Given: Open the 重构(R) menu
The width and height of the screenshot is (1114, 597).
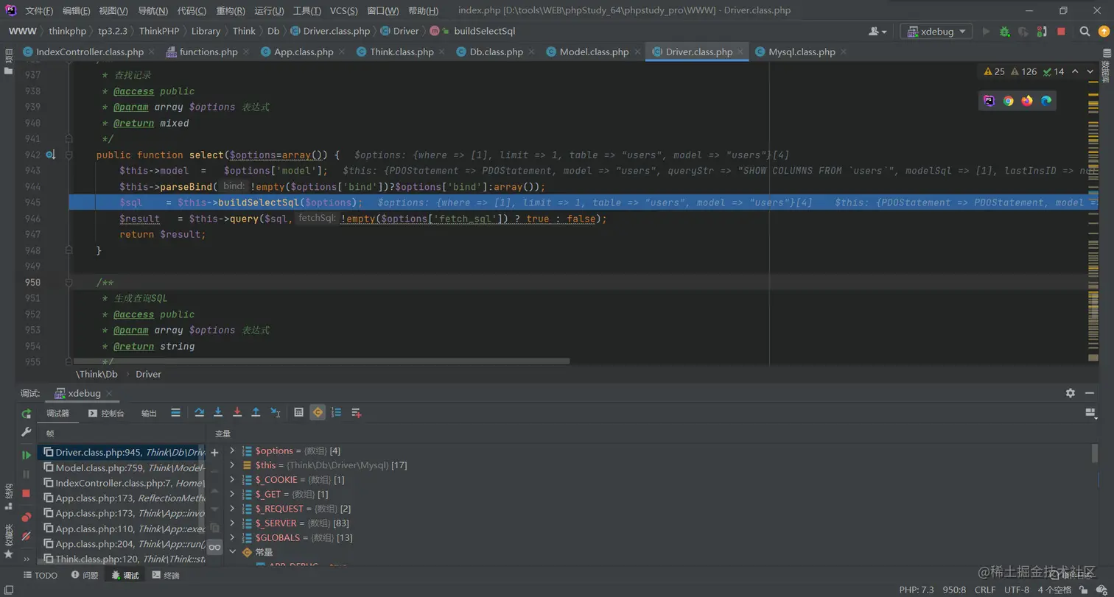Looking at the screenshot, I should pos(231,11).
